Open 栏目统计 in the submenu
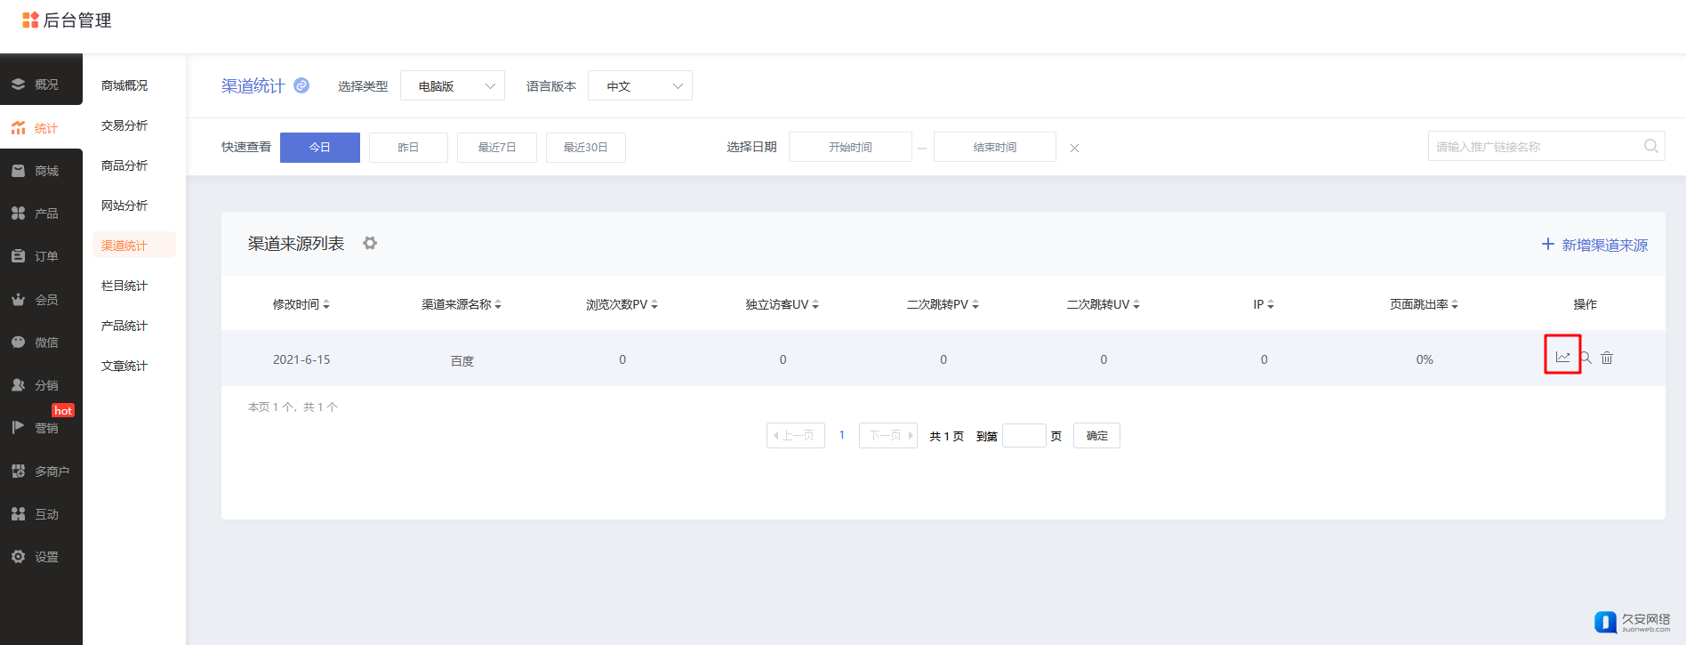This screenshot has width=1686, height=645. click(x=124, y=286)
